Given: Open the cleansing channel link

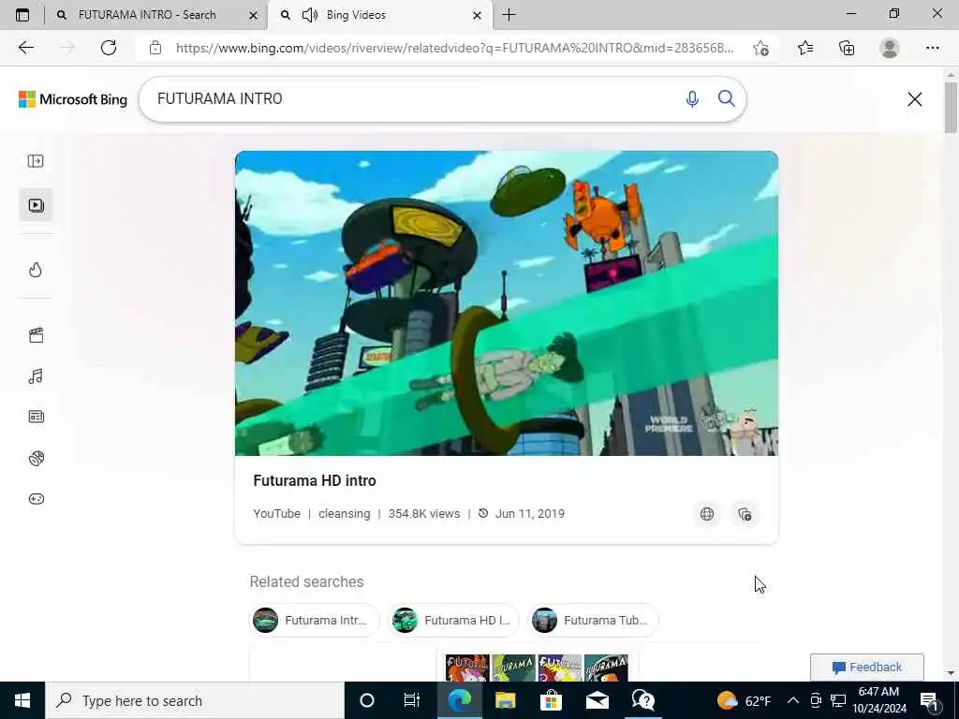Looking at the screenshot, I should pos(345,514).
